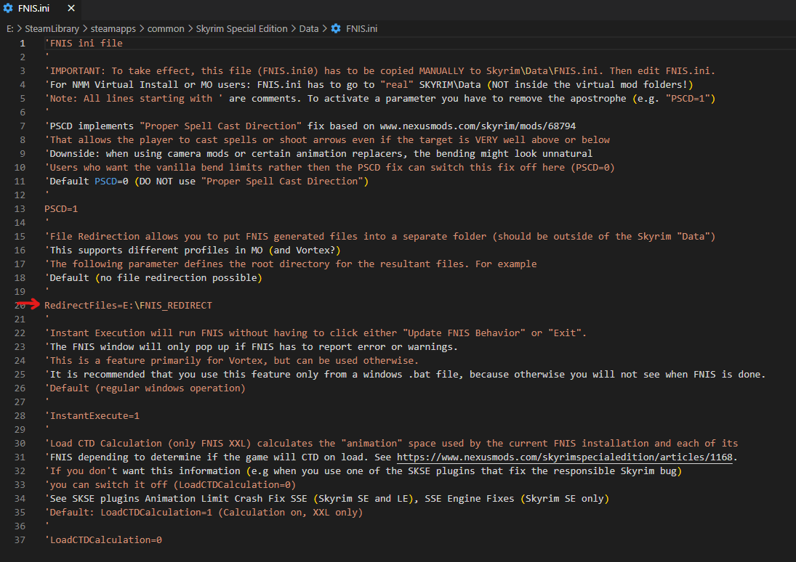
Task: Click 'The following parameter defines' line
Action: click(x=290, y=264)
